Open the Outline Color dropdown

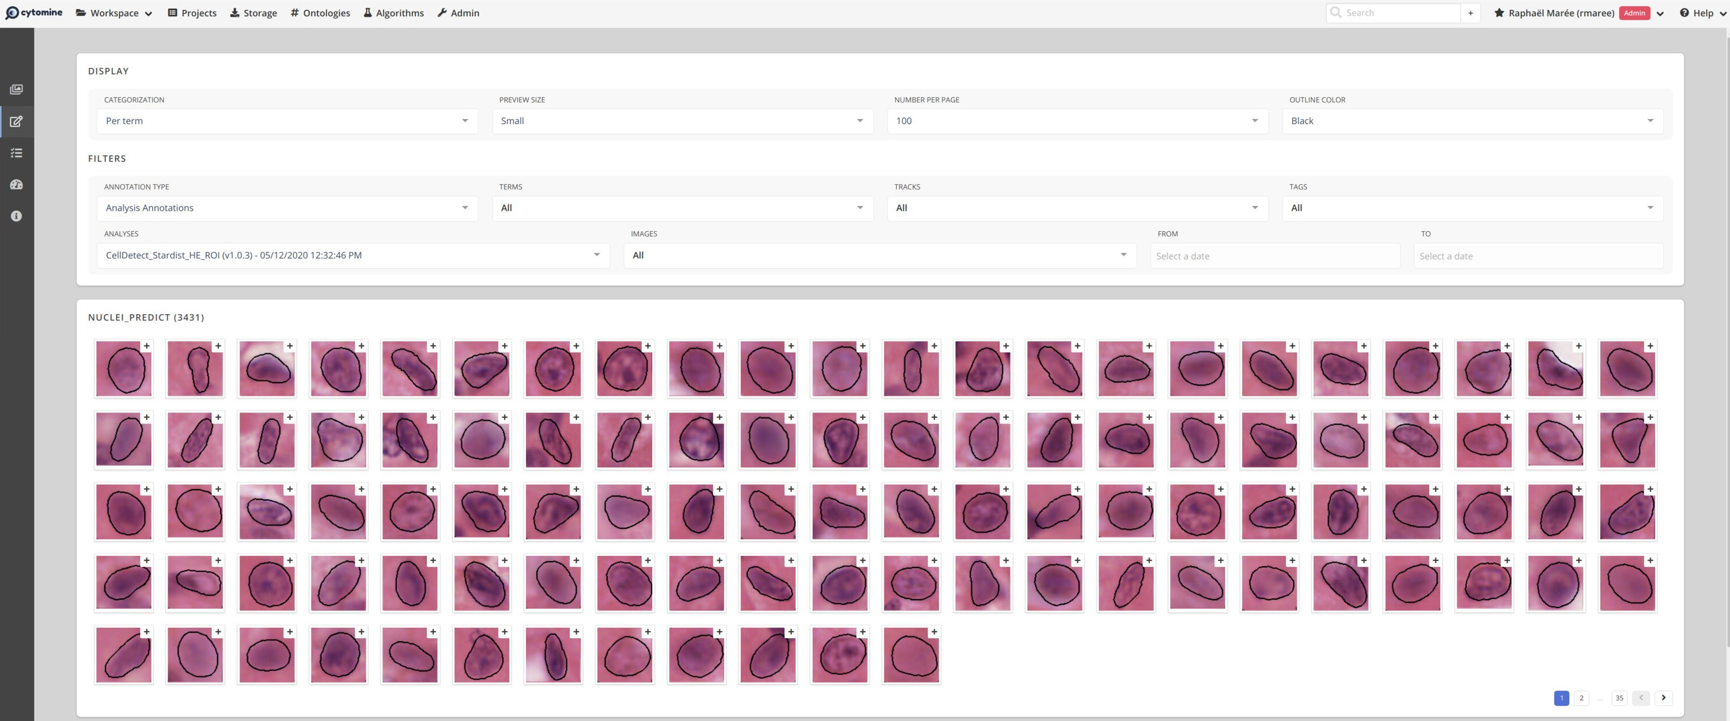tap(1471, 121)
